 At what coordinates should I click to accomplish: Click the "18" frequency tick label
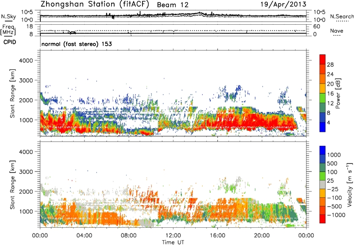[x=30, y=27]
